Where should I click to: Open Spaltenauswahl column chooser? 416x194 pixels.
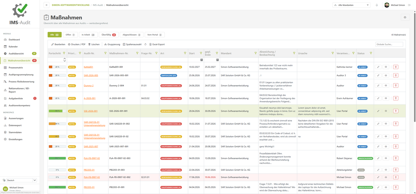tap(132, 44)
